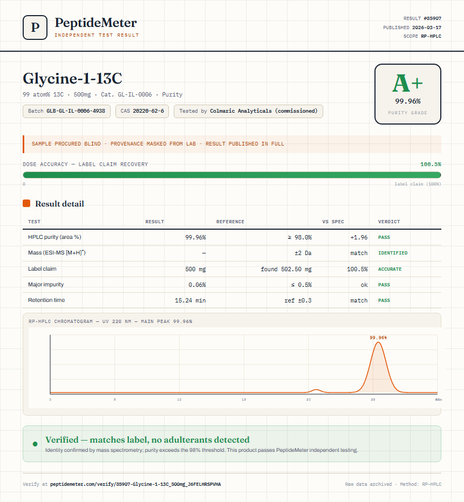Click the Tested by Colmaric Analyticals chip
The height and width of the screenshot is (502, 464).
click(x=248, y=111)
